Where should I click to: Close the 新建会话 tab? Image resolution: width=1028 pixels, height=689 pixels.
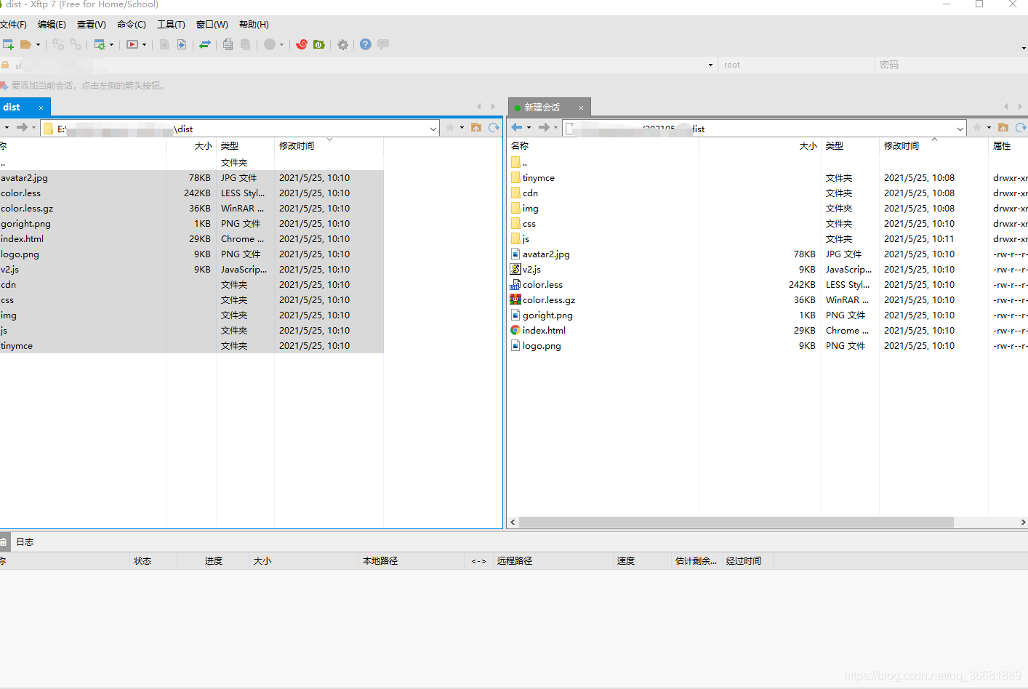[581, 108]
